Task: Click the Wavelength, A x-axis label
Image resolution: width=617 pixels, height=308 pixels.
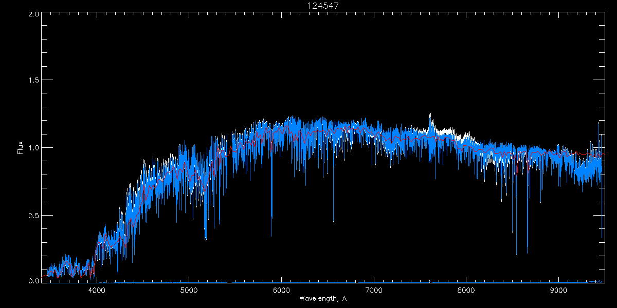Action: coord(323,299)
